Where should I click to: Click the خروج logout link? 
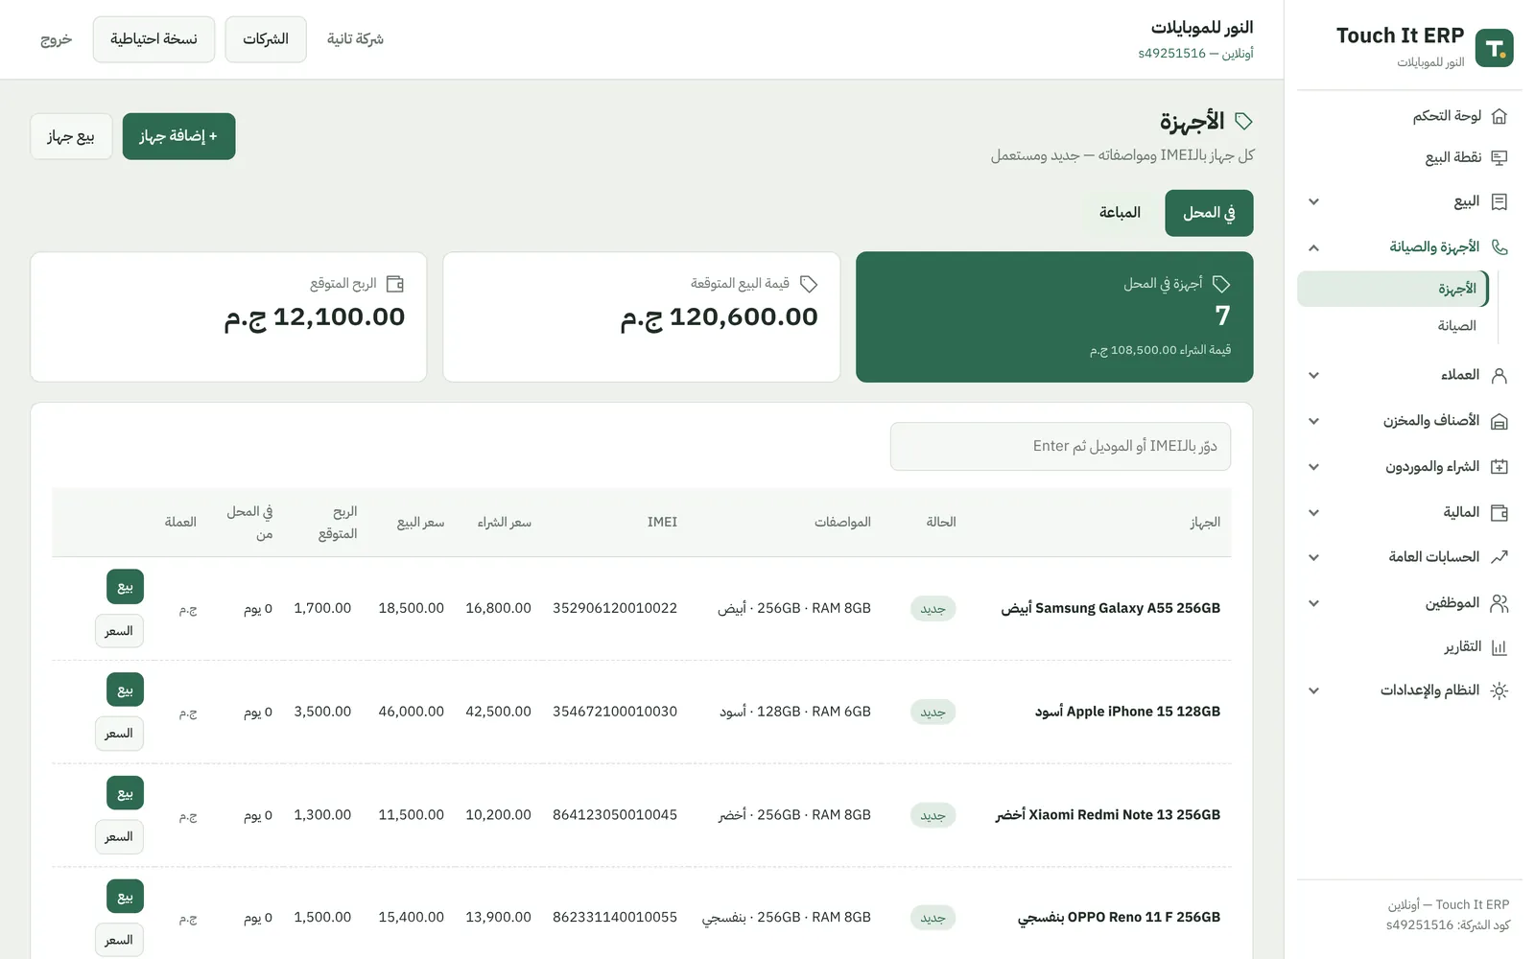click(x=57, y=39)
